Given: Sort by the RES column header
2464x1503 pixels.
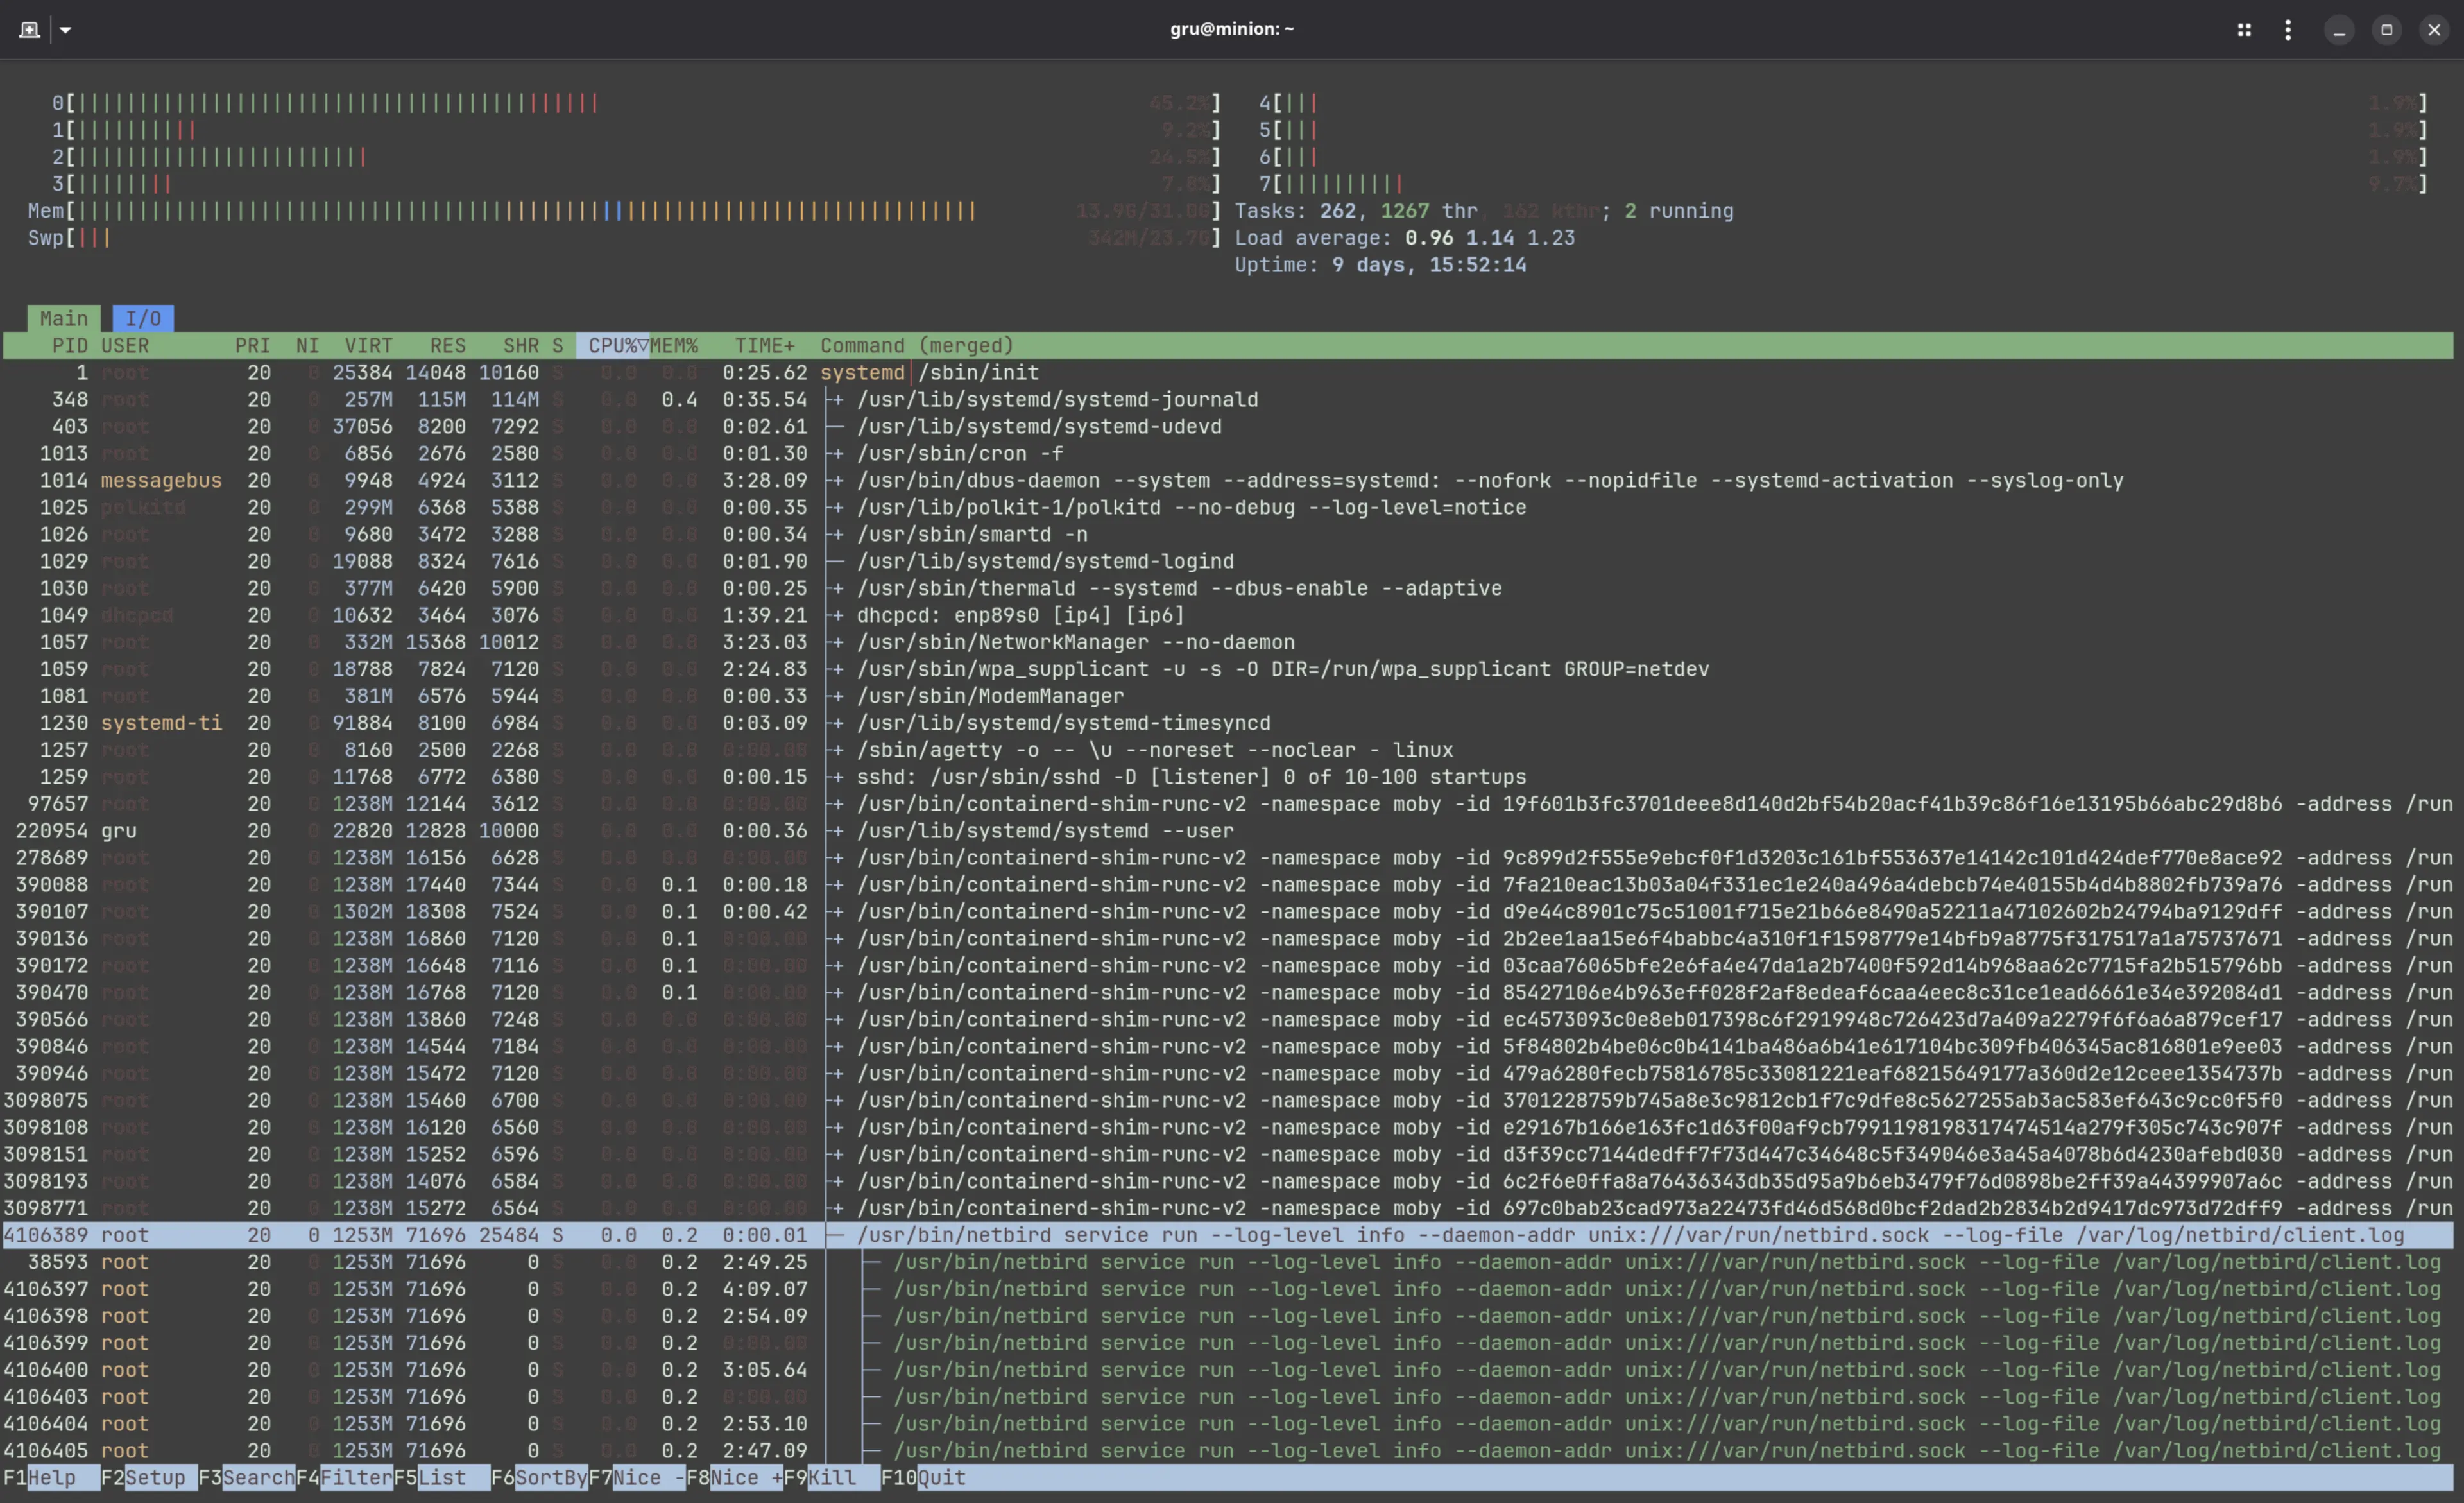Looking at the screenshot, I should 448,346.
